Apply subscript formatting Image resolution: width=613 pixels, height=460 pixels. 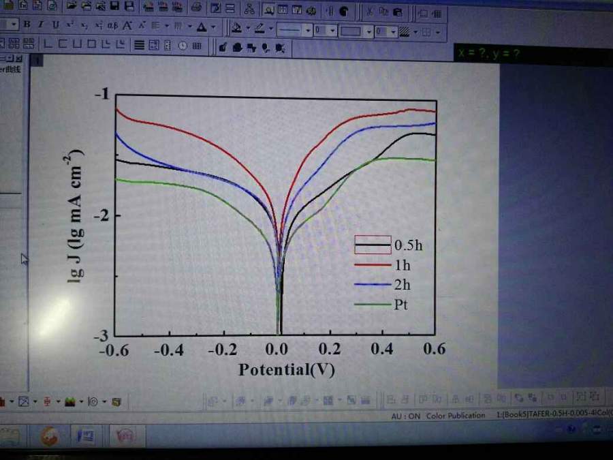[x=84, y=25]
